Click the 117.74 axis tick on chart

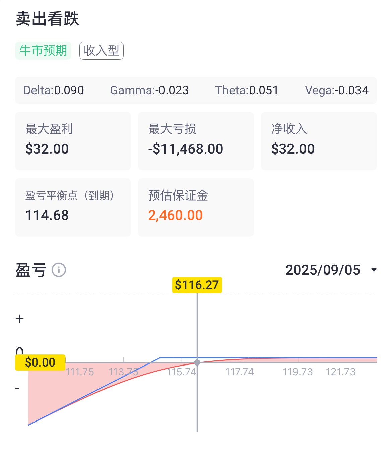pos(240,372)
